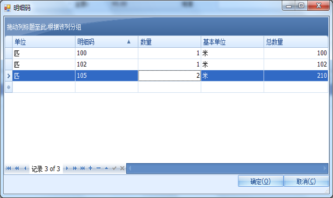Click the 记录 3 of 3 record label
This screenshot has width=333, height=198.
46,169
